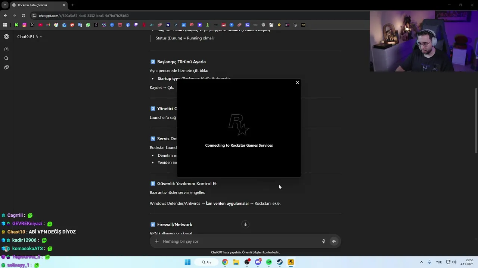Open a new browser tab
Screen dimensions: 478x268
coord(72,5)
